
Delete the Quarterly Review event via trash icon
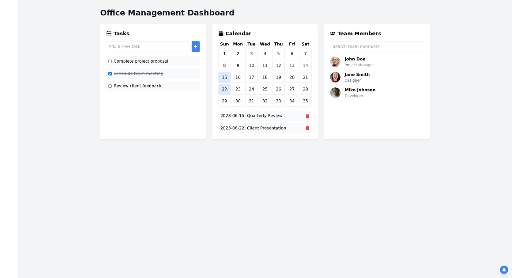click(307, 116)
